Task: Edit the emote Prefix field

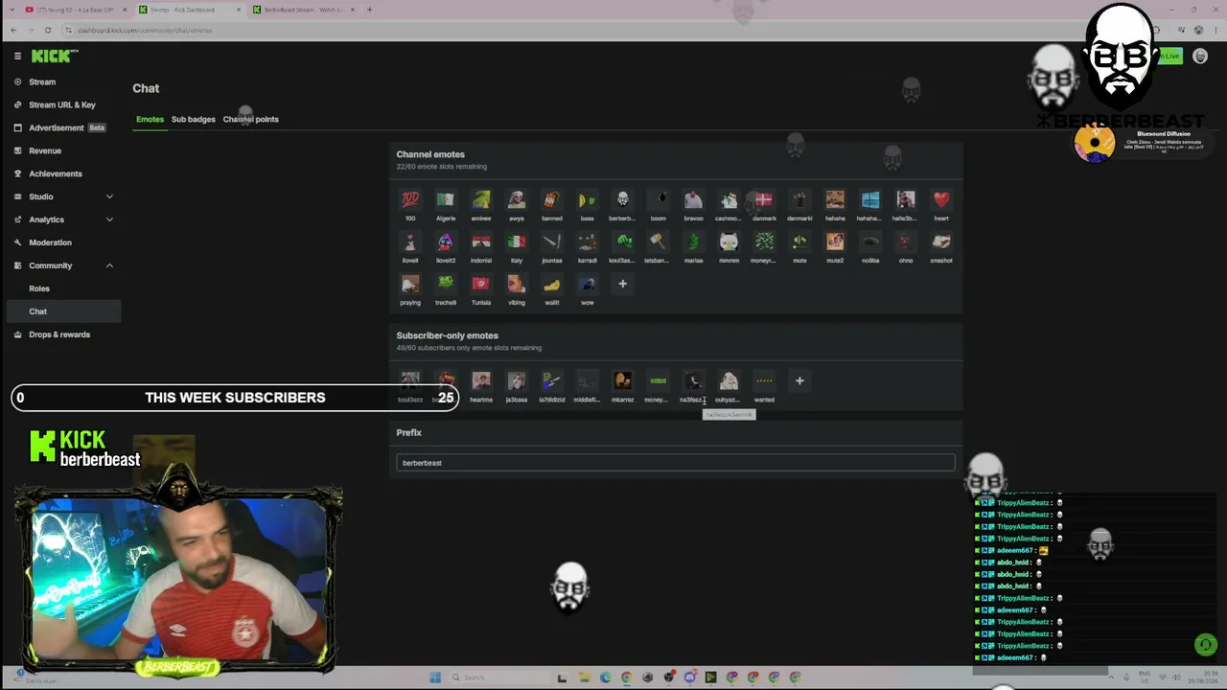Action: [x=676, y=463]
